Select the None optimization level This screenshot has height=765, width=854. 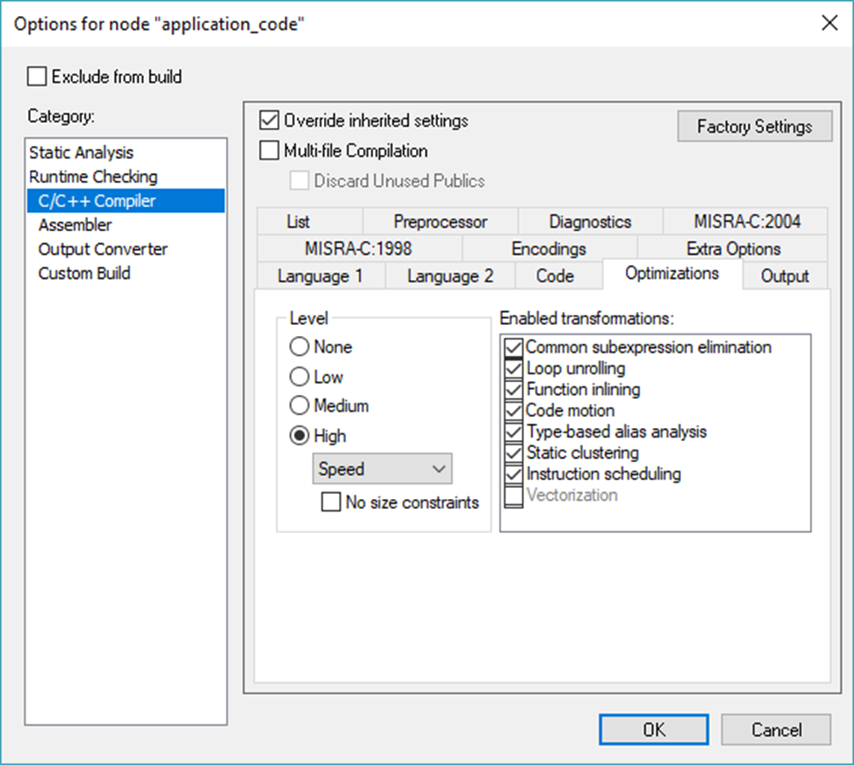coord(299,347)
